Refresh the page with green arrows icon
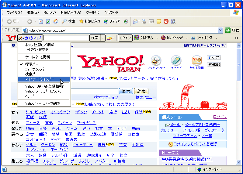The image size is (243, 174). point(48,21)
